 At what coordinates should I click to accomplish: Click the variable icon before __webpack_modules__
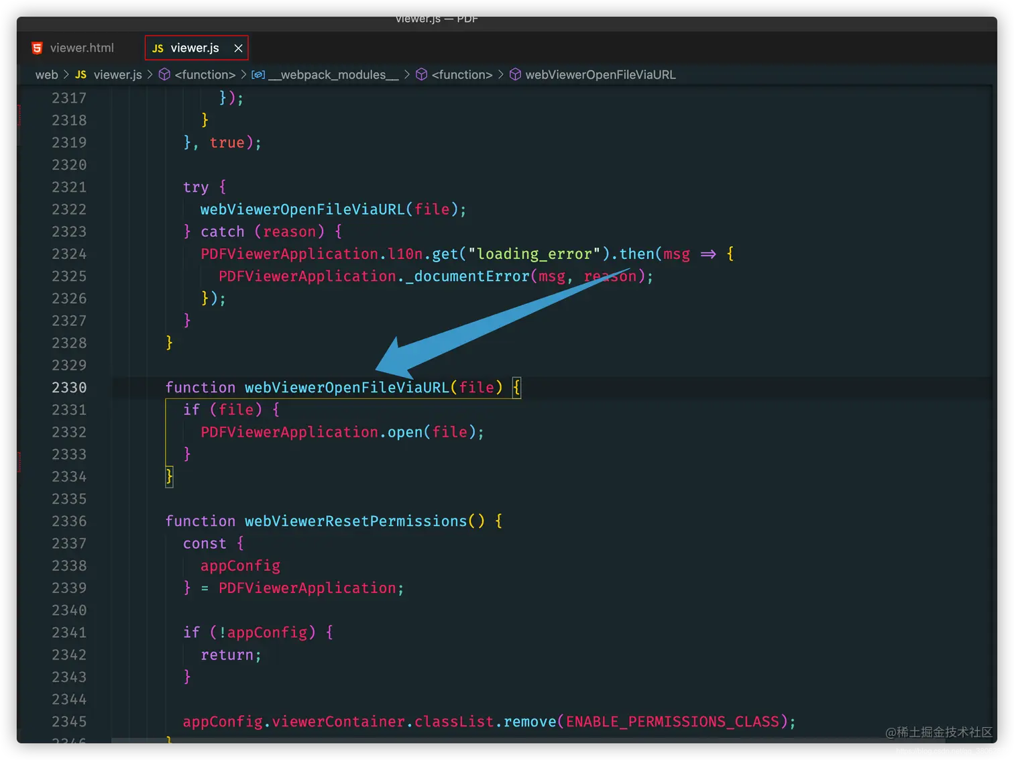click(258, 74)
